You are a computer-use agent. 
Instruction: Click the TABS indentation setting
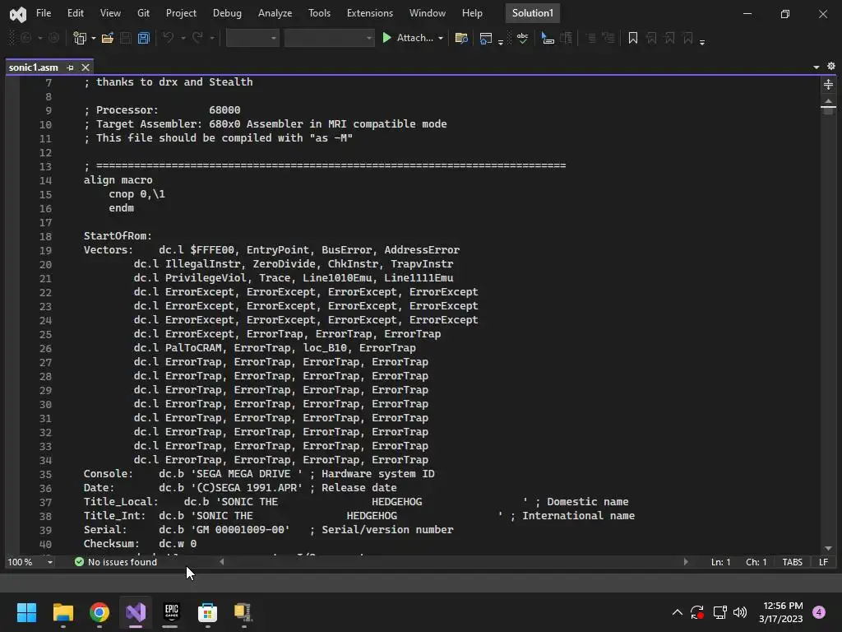792,562
